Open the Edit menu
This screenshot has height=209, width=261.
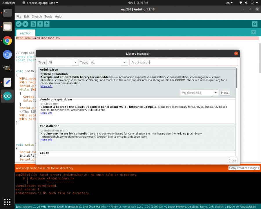click(27, 17)
